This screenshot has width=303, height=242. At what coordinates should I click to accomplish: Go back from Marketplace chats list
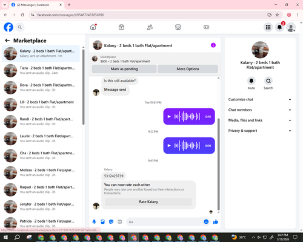[x=7, y=41]
